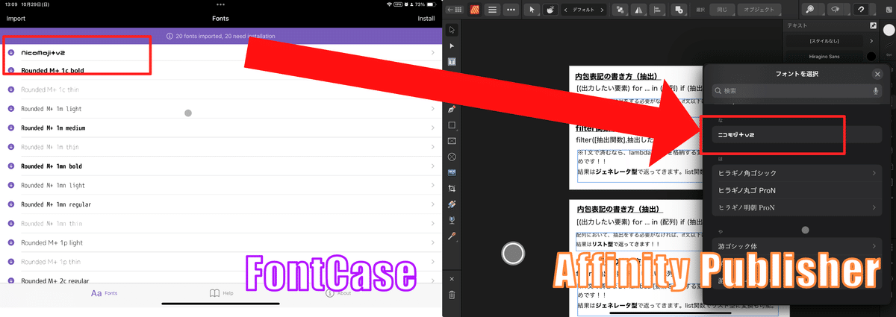Viewport: 896px width, 317px height.
Task: Go back to documents in Affinity Publisher
Action: click(455, 10)
